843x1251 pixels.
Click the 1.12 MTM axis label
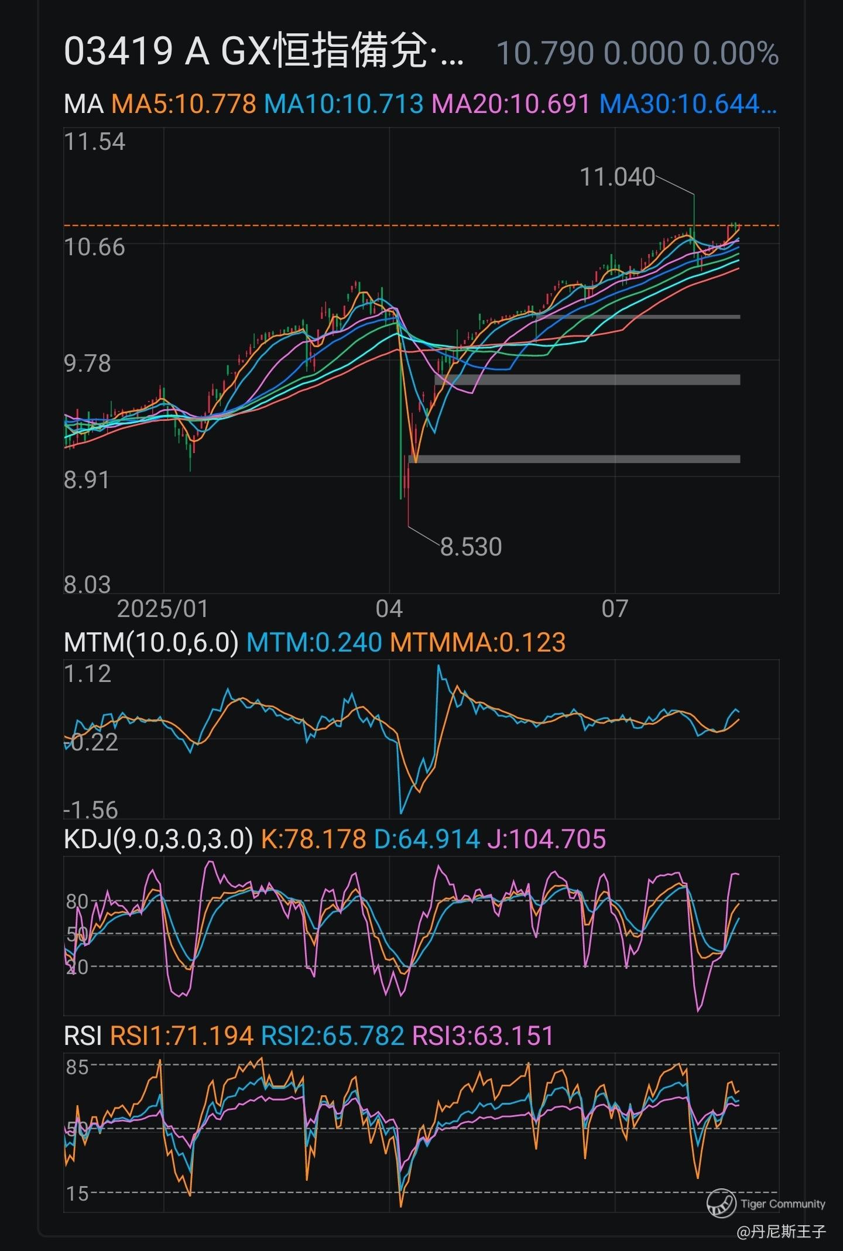point(87,674)
